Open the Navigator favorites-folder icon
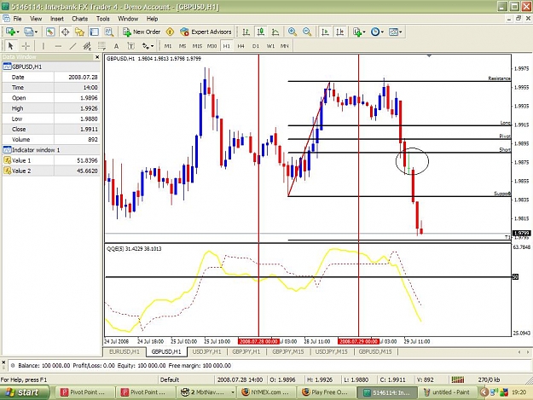533x400 pixels. 79,32
